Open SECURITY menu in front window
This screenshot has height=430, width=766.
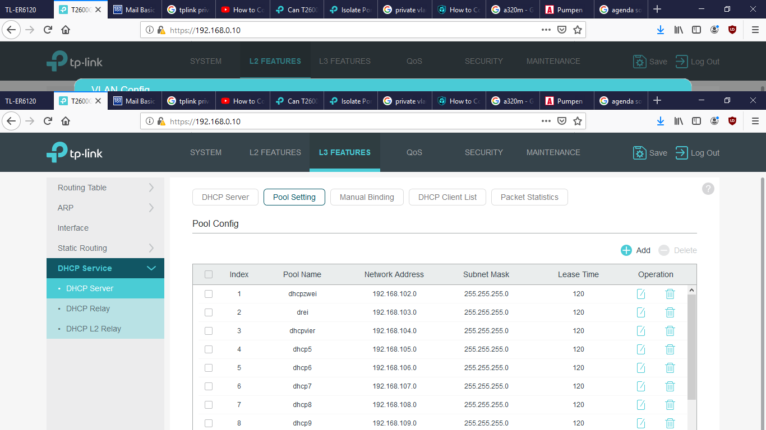click(484, 152)
